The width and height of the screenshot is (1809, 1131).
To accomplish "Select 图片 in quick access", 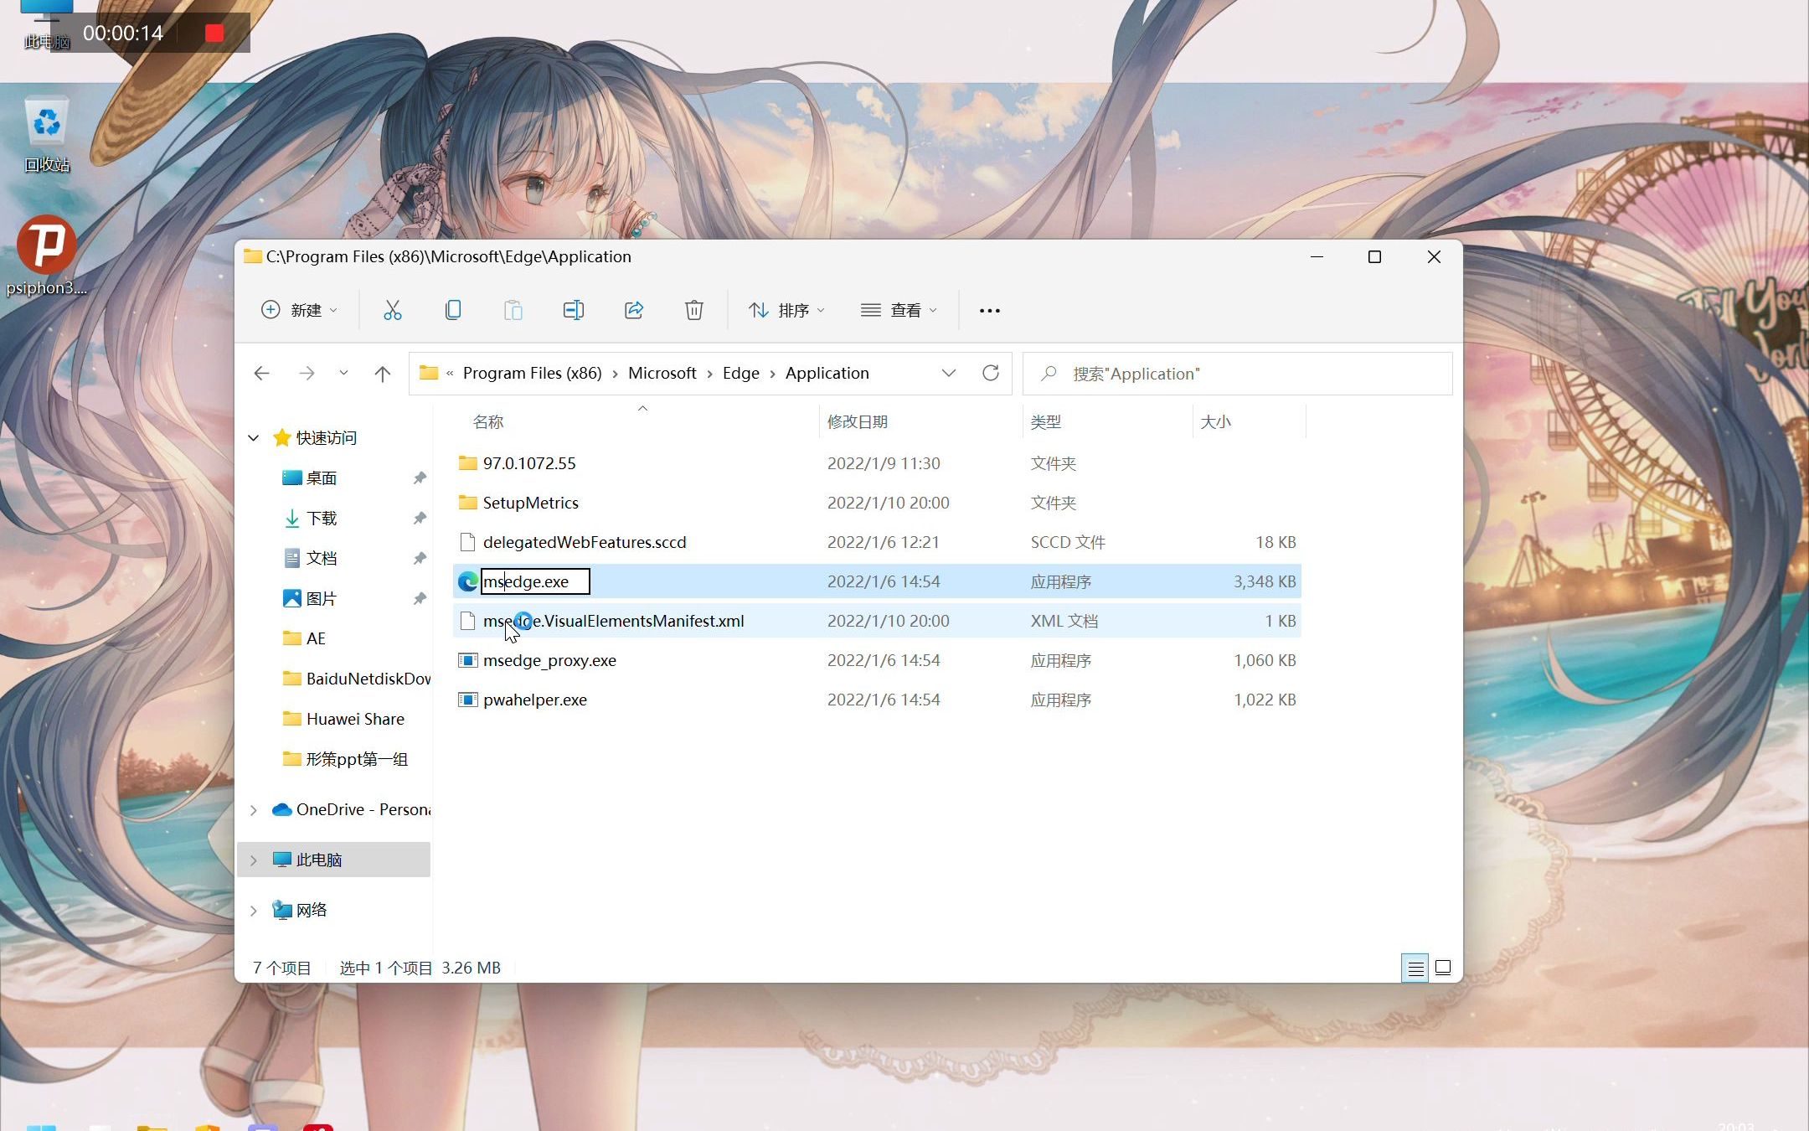I will pos(321,598).
